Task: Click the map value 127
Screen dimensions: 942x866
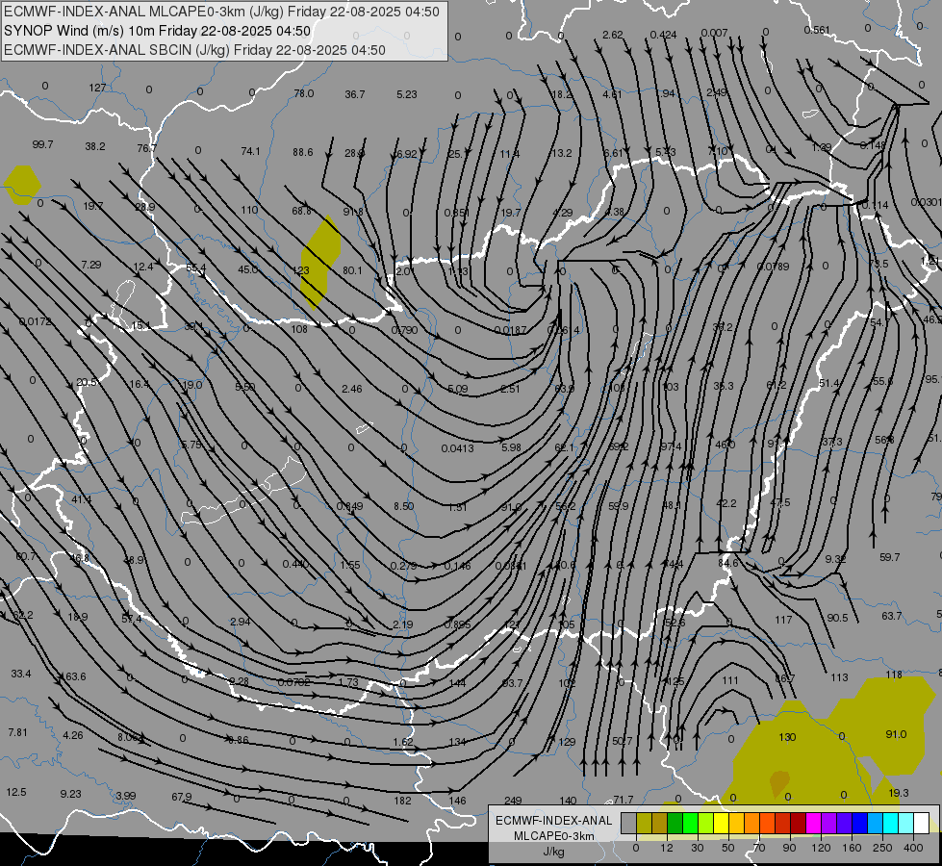Action: coord(97,88)
